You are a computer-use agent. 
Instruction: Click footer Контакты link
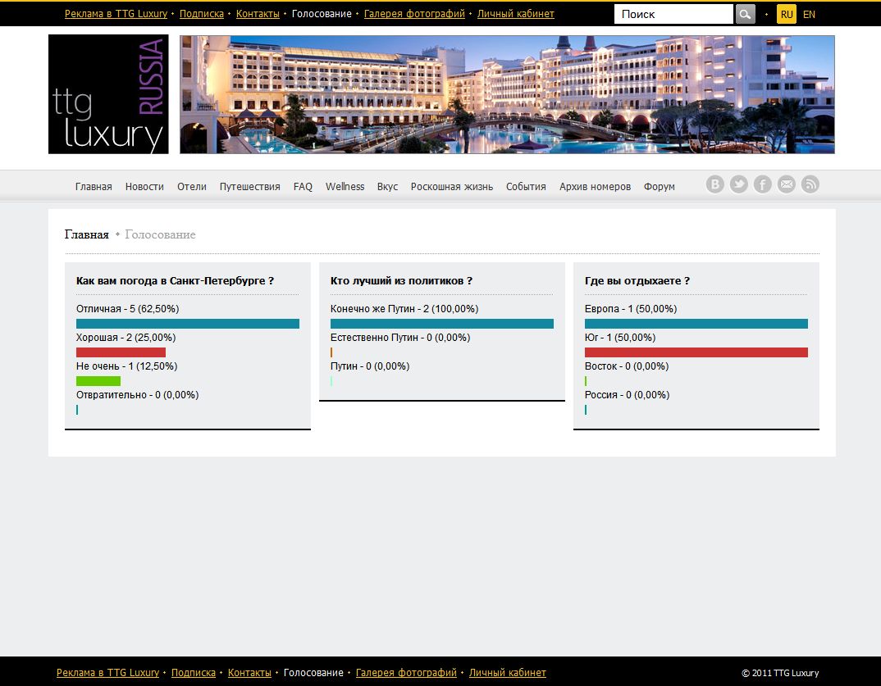point(249,673)
